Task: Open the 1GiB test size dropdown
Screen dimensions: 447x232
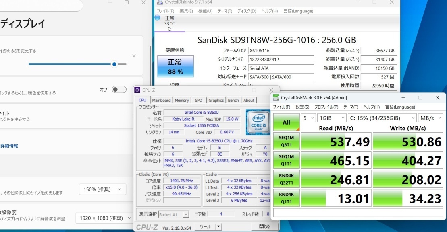Action: (x=331, y=118)
